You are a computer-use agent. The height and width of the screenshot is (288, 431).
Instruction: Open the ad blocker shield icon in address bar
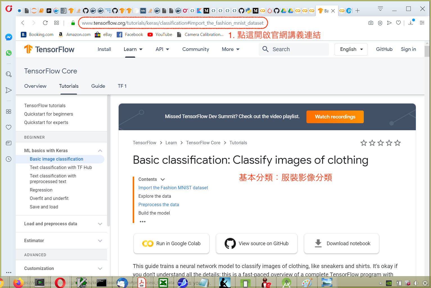pyautogui.click(x=380, y=23)
